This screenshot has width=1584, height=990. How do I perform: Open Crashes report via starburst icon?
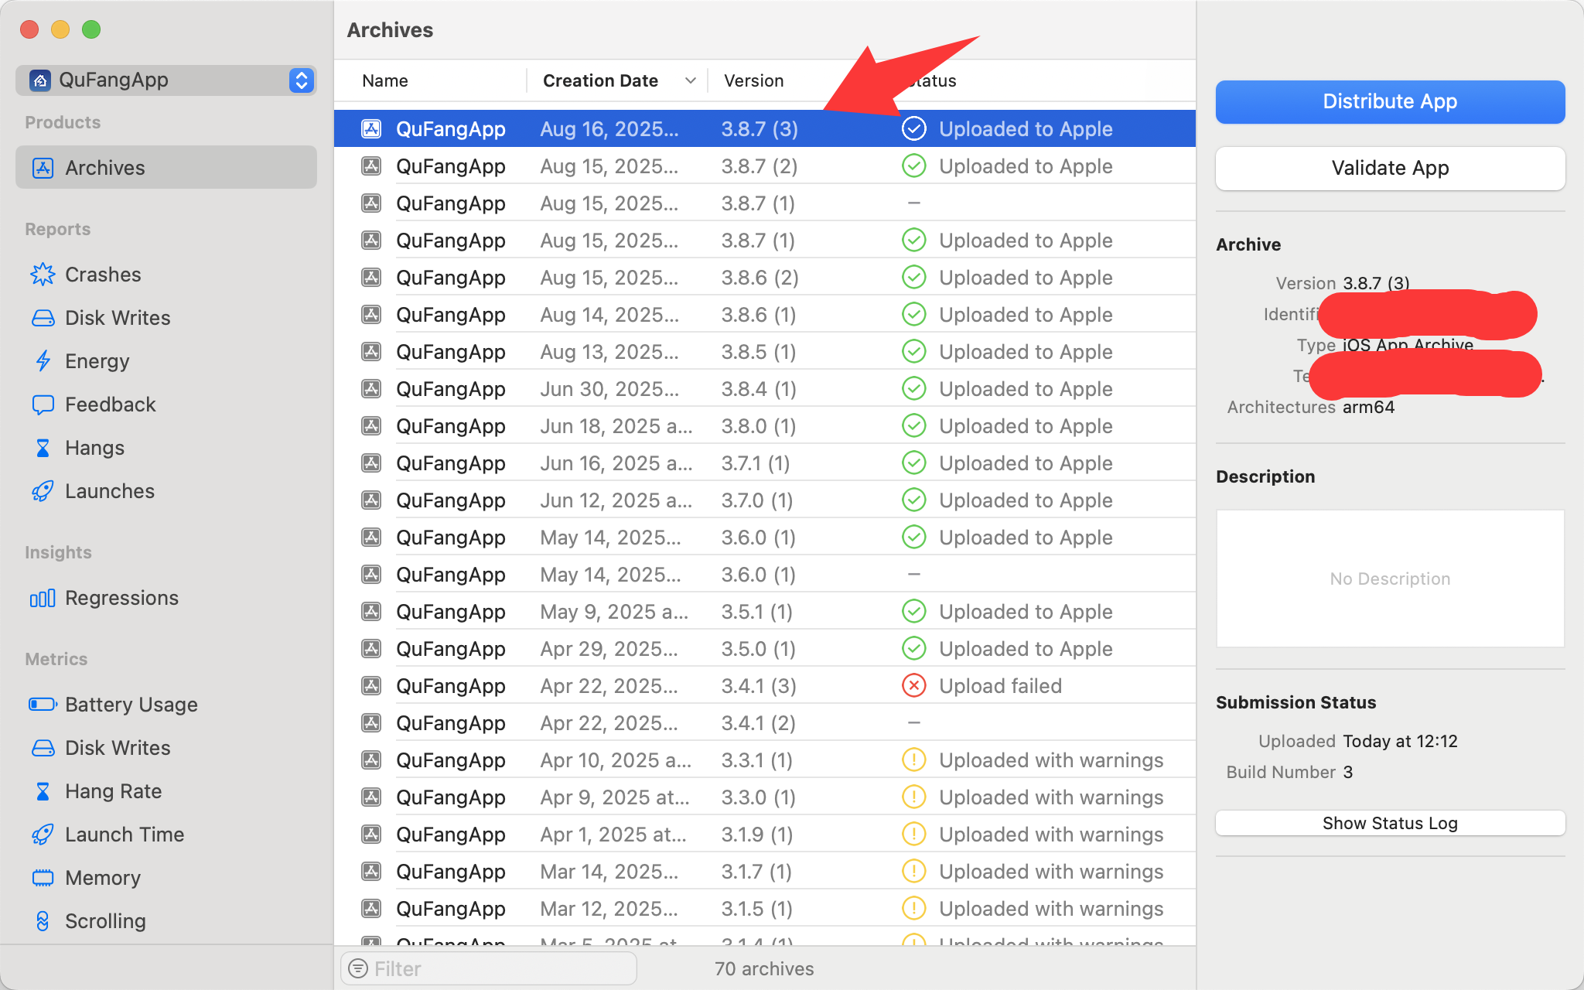point(43,275)
